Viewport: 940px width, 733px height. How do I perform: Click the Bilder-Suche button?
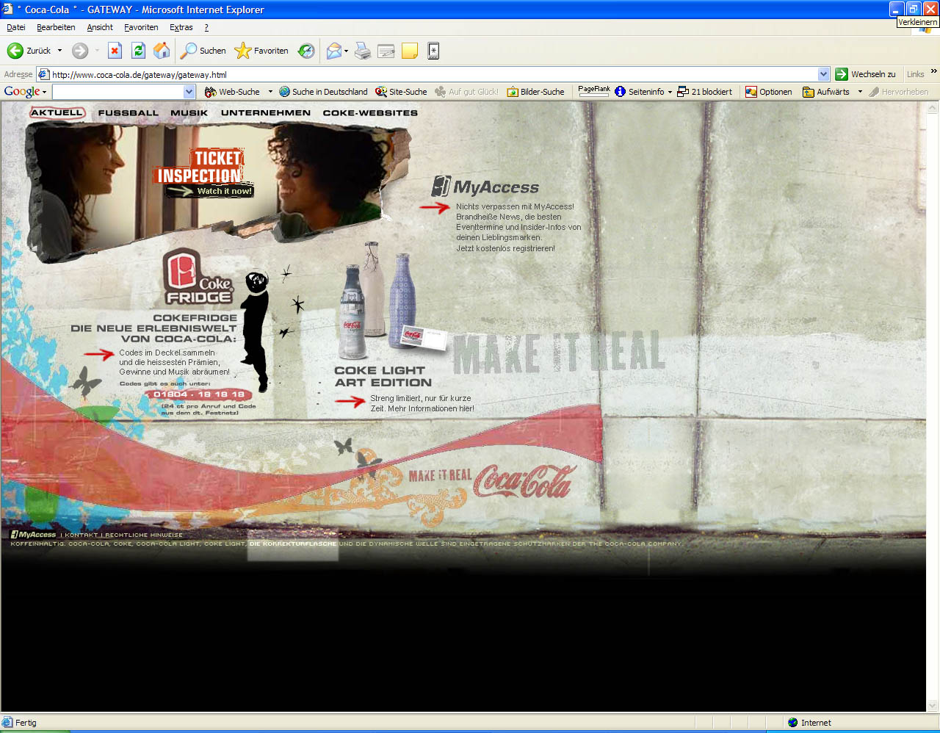coord(535,92)
